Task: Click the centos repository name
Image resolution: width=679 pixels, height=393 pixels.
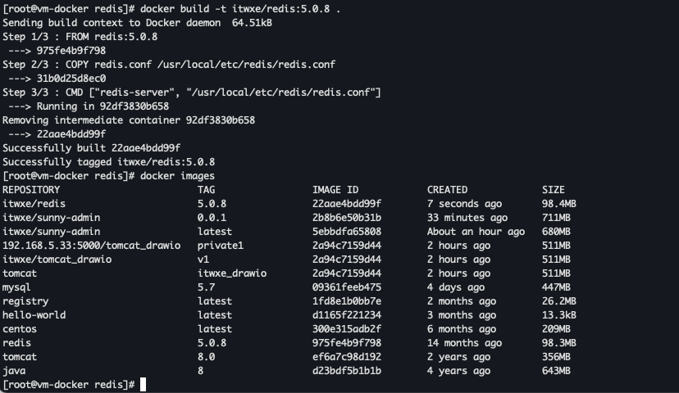Action: [20, 329]
